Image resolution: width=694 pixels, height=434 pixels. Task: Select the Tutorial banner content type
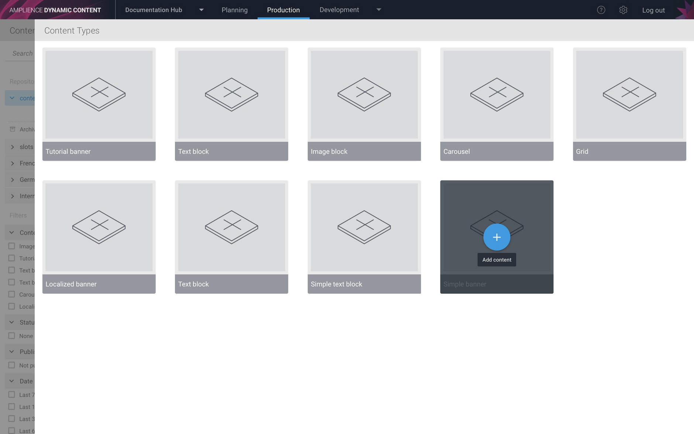(x=99, y=103)
